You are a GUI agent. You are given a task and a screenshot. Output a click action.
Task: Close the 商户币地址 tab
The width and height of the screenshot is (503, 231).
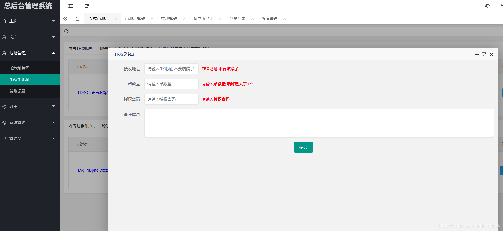[220, 19]
